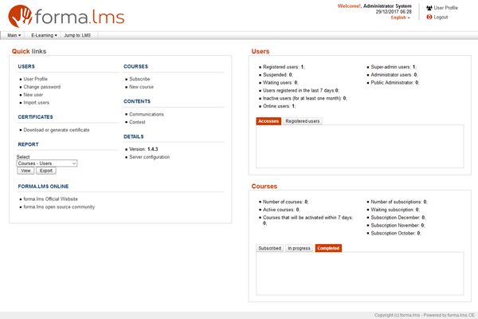Click the Jump to: LMS menu item
This screenshot has height=319, width=478.
pos(79,36)
